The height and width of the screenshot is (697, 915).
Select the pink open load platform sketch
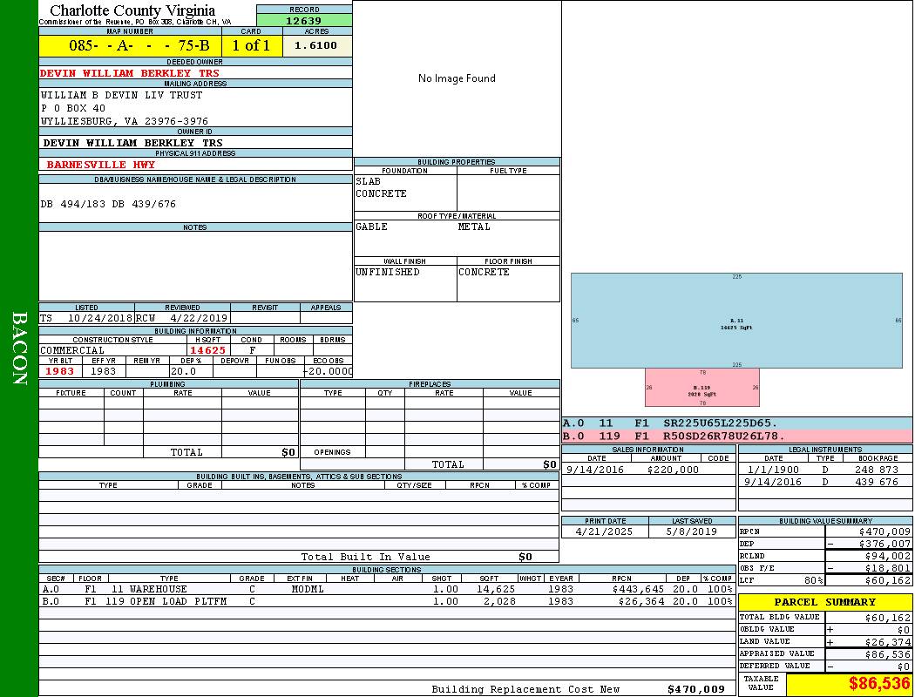[701, 387]
